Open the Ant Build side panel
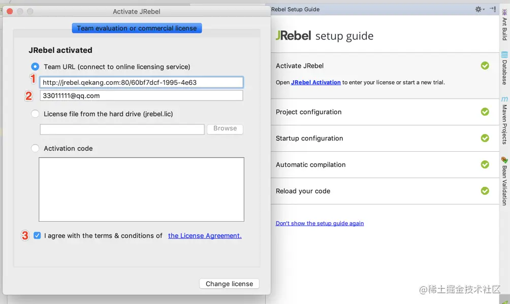Image resolution: width=510 pixels, height=304 pixels. point(504,24)
